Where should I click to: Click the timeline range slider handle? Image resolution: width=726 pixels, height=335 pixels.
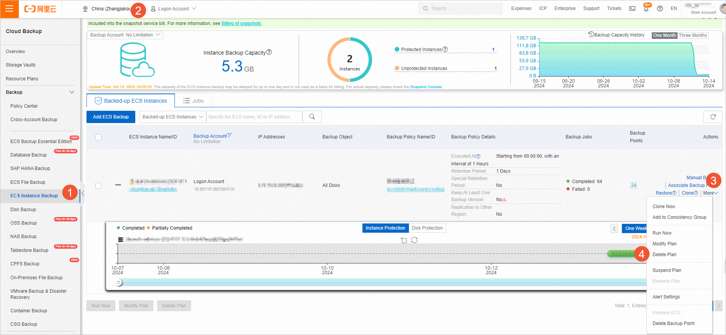tap(119, 283)
